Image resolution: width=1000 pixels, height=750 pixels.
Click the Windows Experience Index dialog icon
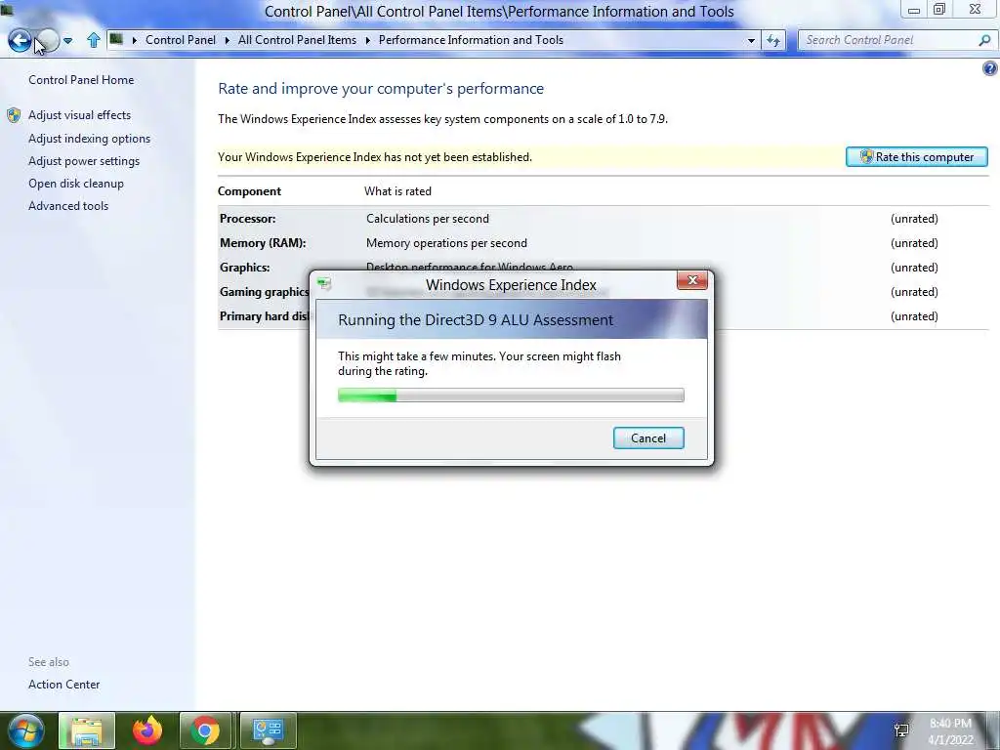(324, 284)
